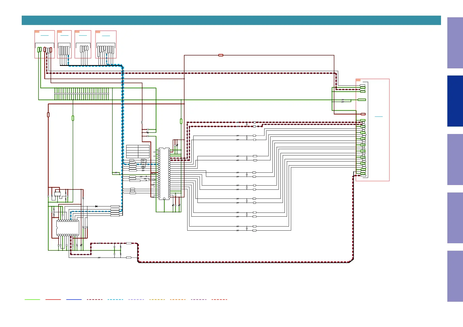Click the dark maroon dashed legend swatch
Viewport: 463px width, 327px height.
coord(95,300)
